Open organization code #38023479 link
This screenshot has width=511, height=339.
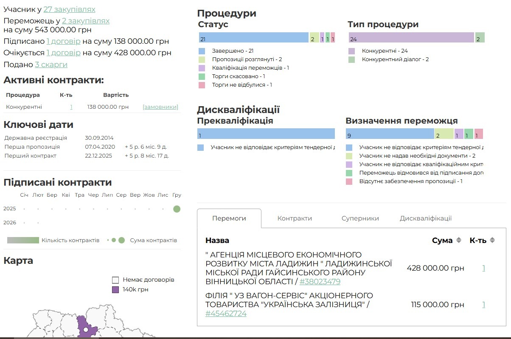320,282
